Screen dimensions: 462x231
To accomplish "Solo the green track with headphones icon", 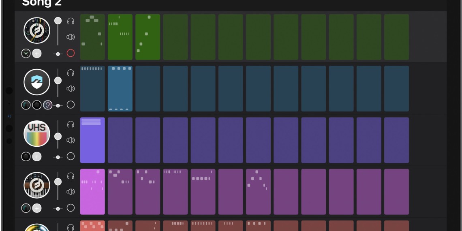I will (x=71, y=21).
